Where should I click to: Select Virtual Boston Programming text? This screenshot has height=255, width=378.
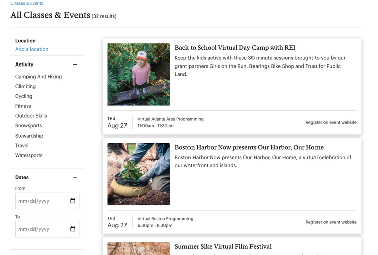165,219
